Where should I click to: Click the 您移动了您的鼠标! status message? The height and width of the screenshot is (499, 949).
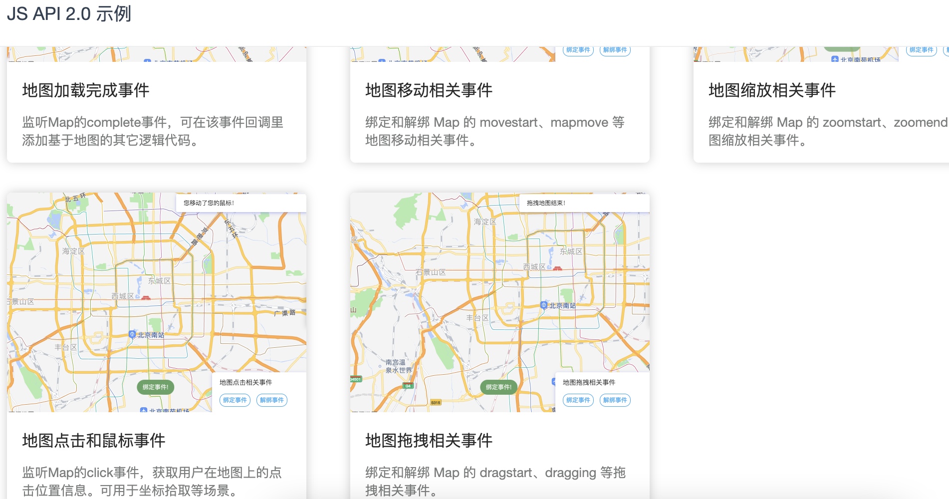coord(209,203)
